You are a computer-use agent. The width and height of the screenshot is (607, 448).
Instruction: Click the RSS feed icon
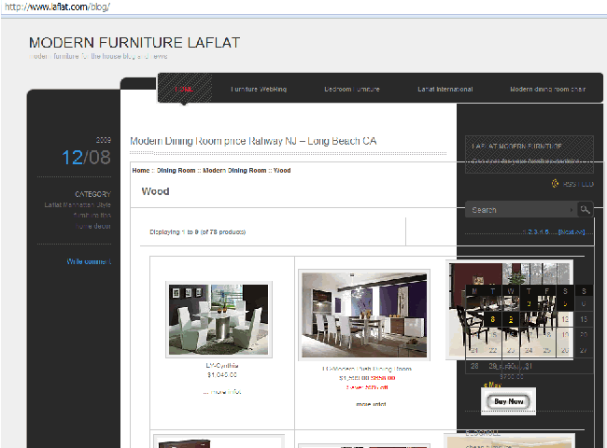coord(555,183)
